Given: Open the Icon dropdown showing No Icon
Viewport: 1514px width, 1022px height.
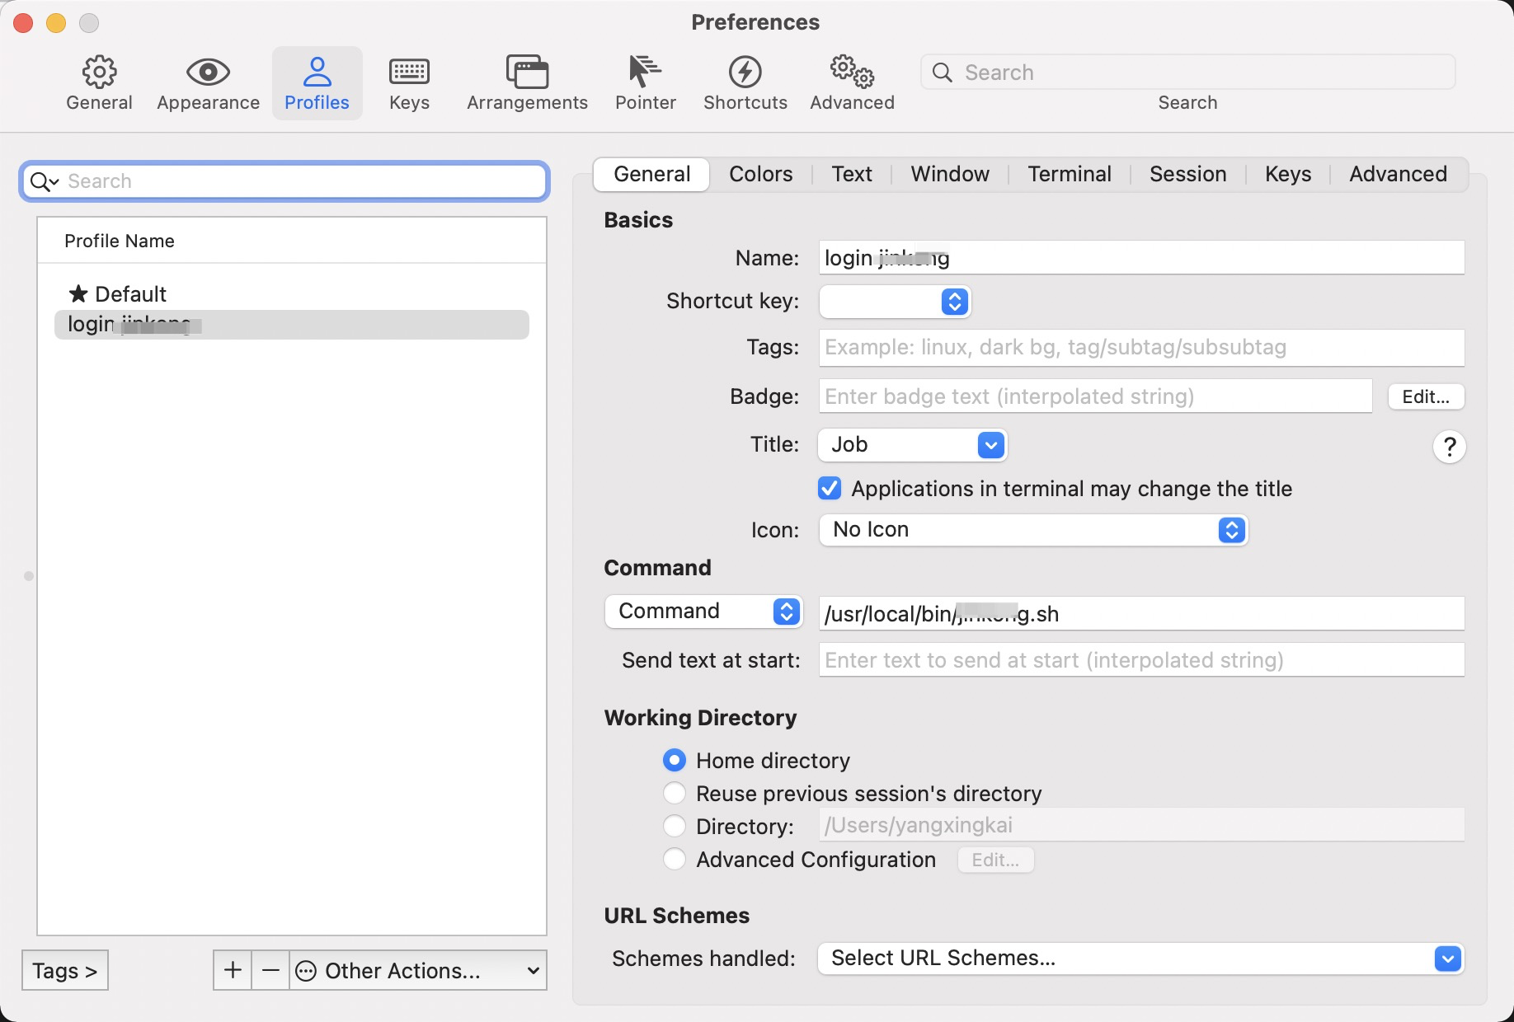Looking at the screenshot, I should pyautogui.click(x=1032, y=530).
